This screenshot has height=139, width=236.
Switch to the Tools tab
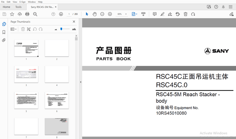pyautogui.click(x=18, y=7)
